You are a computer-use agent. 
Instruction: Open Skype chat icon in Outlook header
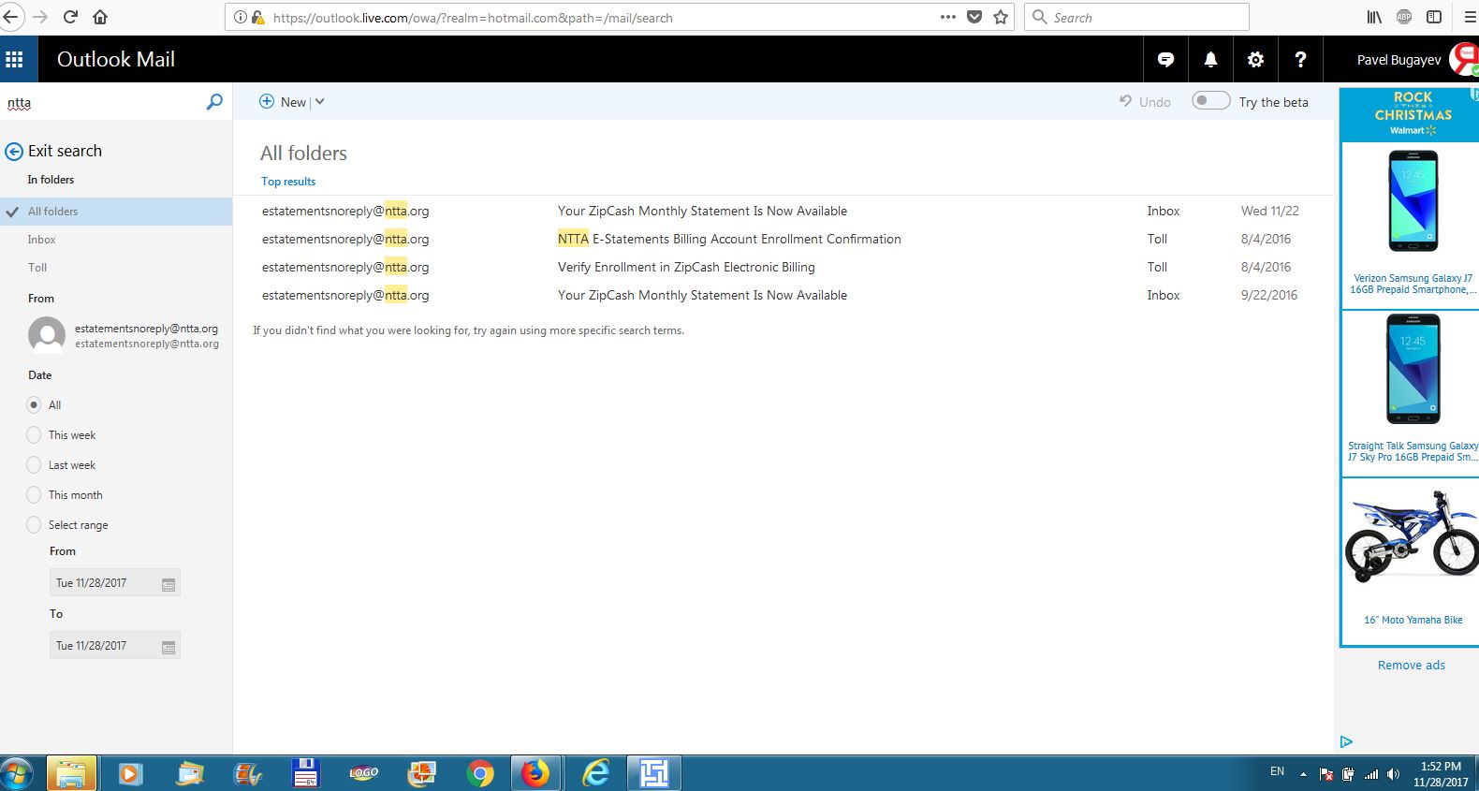coord(1165,59)
